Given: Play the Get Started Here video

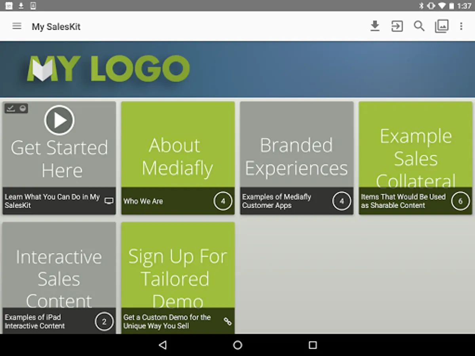Looking at the screenshot, I should pos(59,120).
